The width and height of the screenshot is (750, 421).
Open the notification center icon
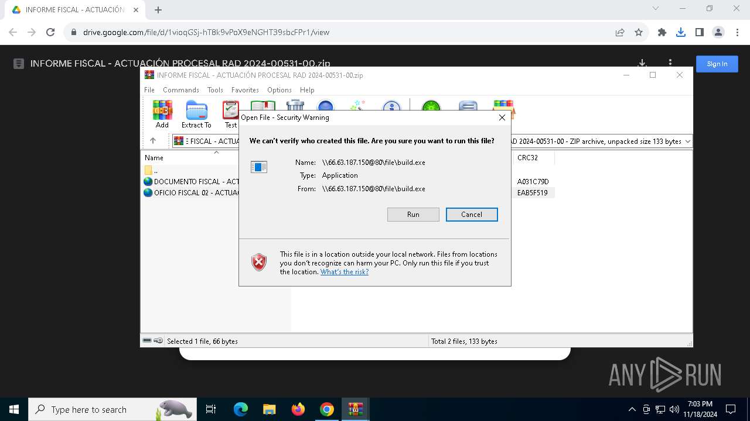tap(731, 409)
